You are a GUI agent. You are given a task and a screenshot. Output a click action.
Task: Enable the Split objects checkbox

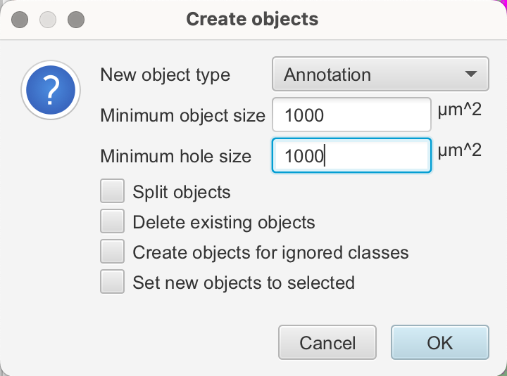(113, 192)
